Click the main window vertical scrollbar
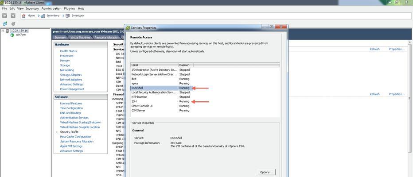Image resolution: width=413 pixels, height=177 pixels. (410, 97)
